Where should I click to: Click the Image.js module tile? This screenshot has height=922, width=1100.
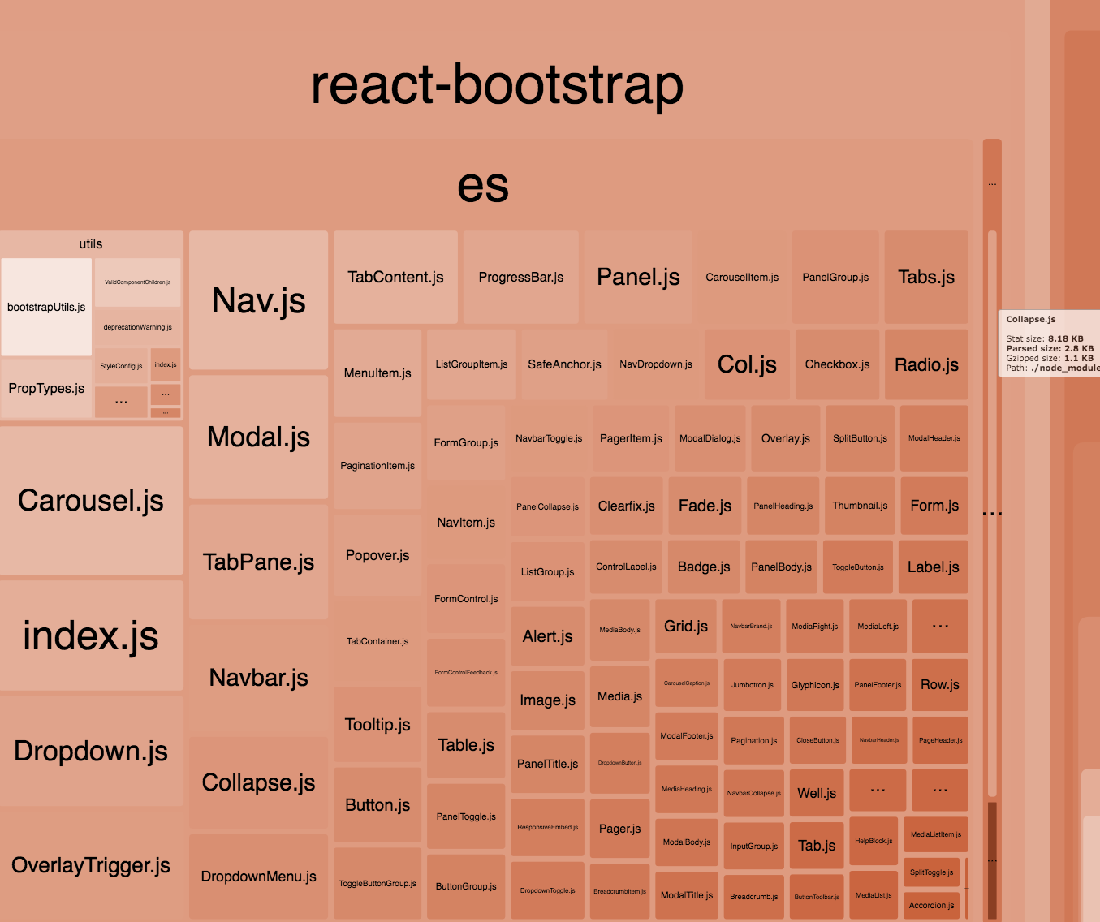pos(547,700)
